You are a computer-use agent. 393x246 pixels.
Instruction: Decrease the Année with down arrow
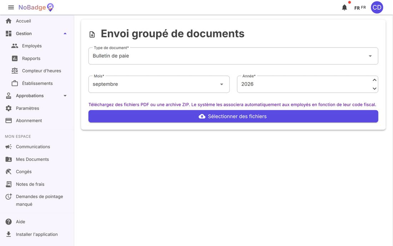tap(374, 89)
